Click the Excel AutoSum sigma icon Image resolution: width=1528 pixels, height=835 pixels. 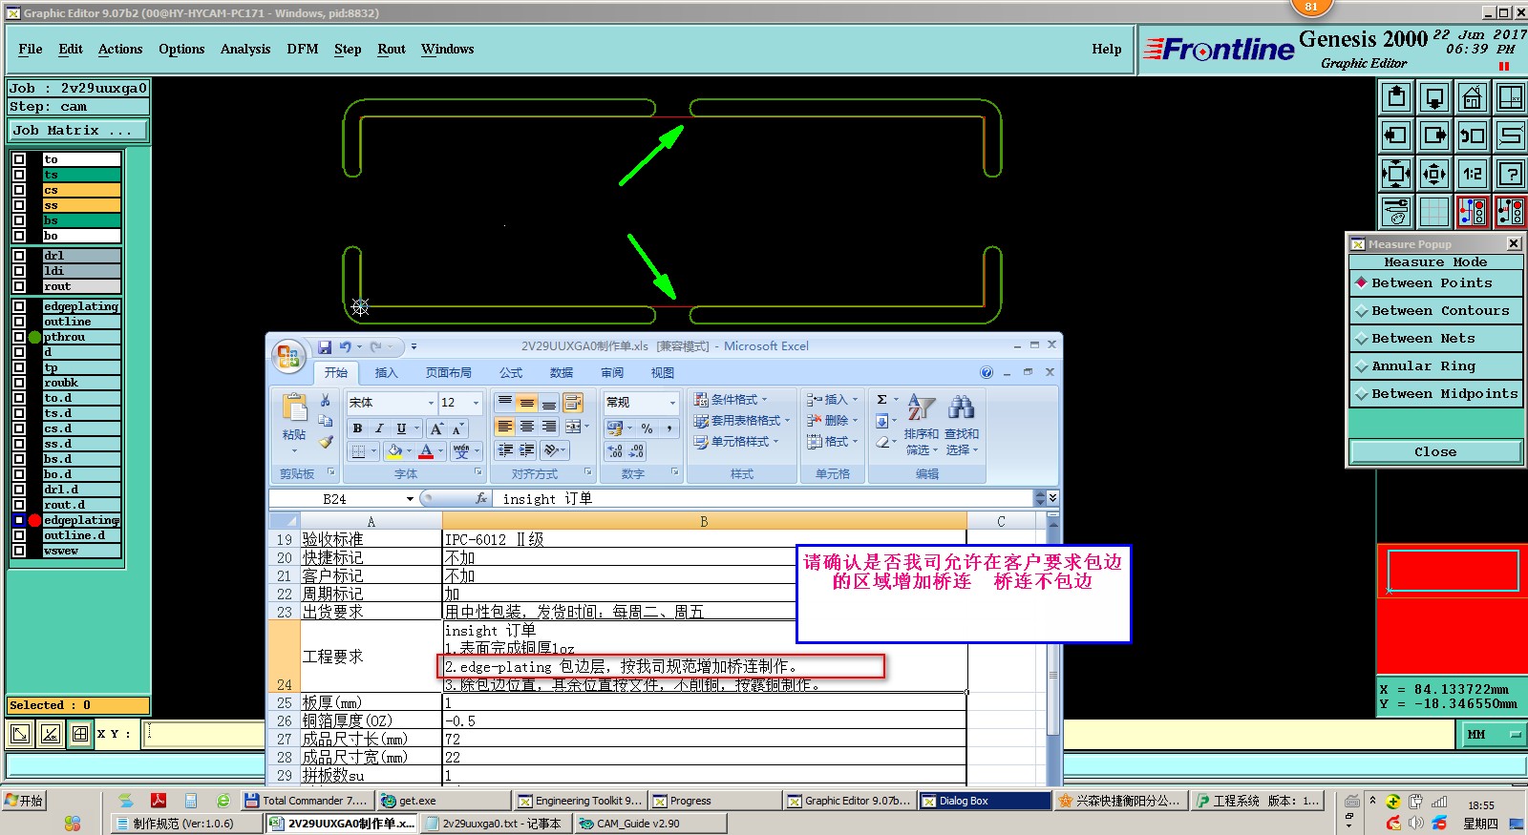[882, 400]
